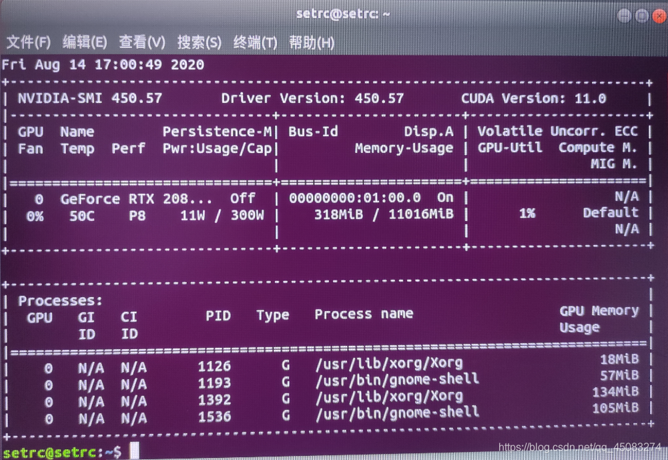Open the 帮助(H) menu
This screenshot has height=460, width=668.
coord(312,42)
